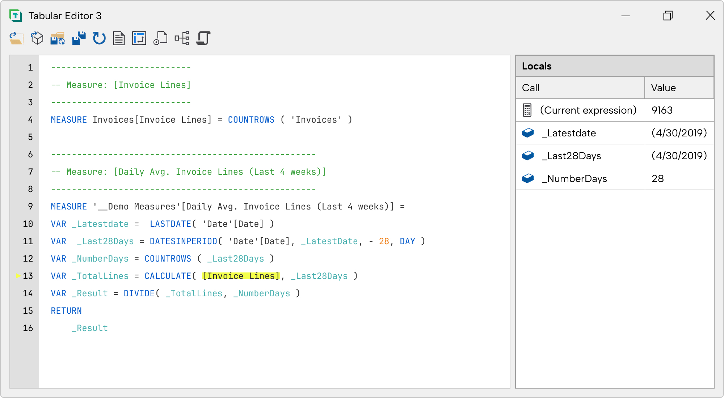
Task: Click the Tabular Editor 3 logo icon
Action: click(16, 16)
